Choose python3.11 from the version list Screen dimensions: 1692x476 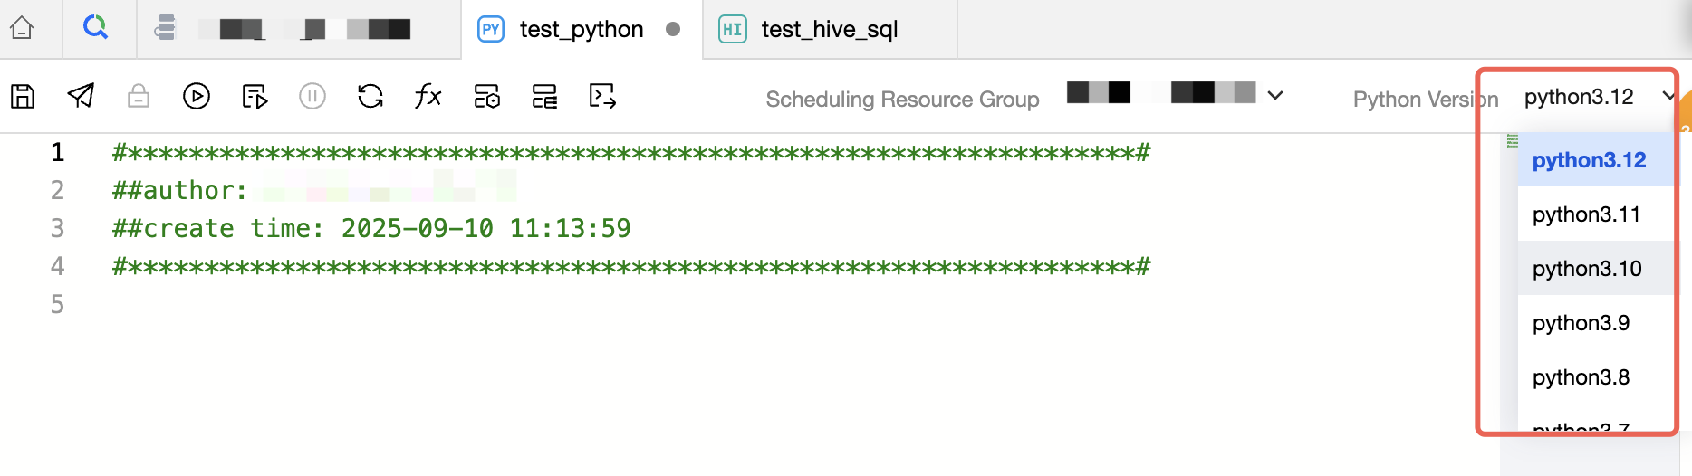(1586, 214)
